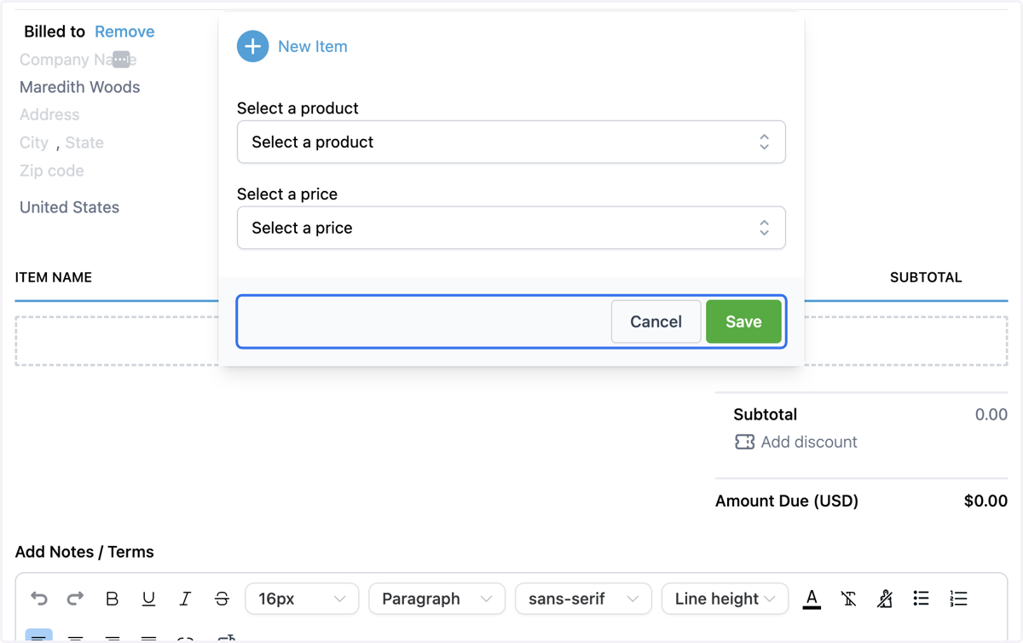Click the New Item link text

(x=313, y=47)
